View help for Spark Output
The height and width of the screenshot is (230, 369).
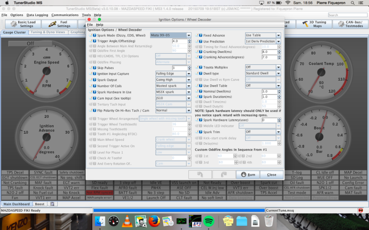pyautogui.click(x=94, y=80)
